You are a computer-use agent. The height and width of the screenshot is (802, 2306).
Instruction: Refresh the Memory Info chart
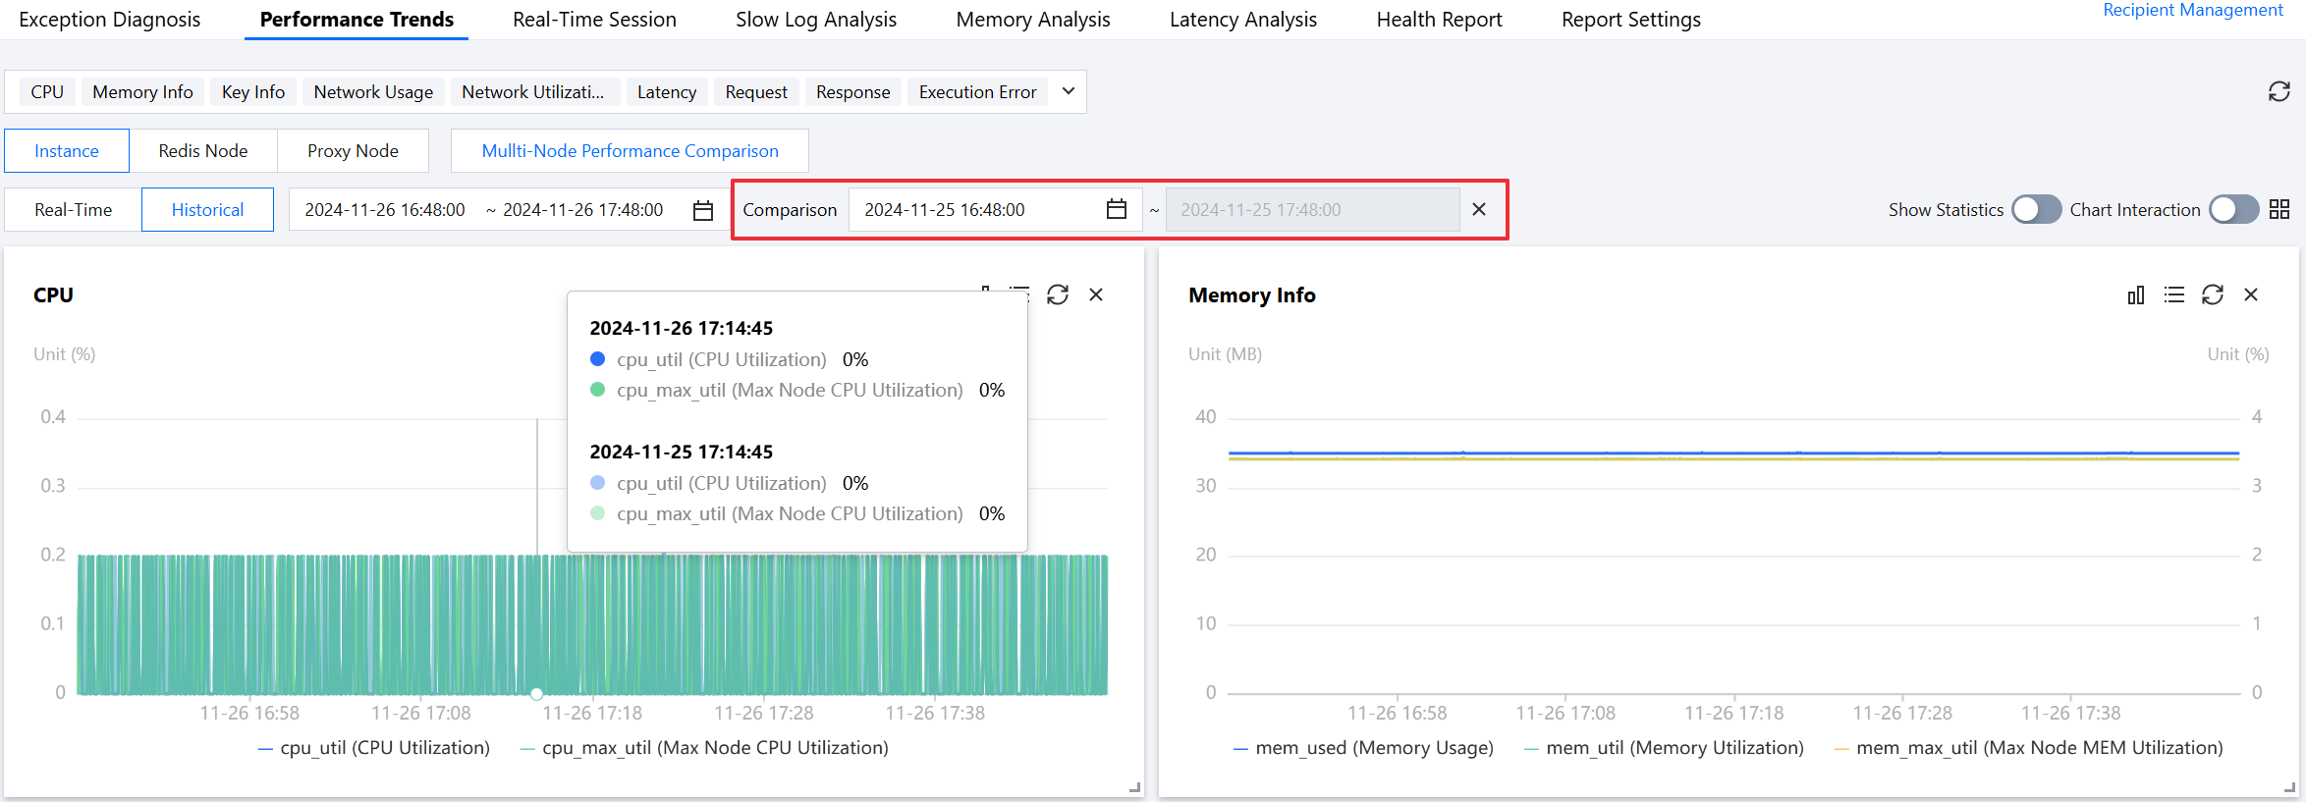click(2212, 295)
